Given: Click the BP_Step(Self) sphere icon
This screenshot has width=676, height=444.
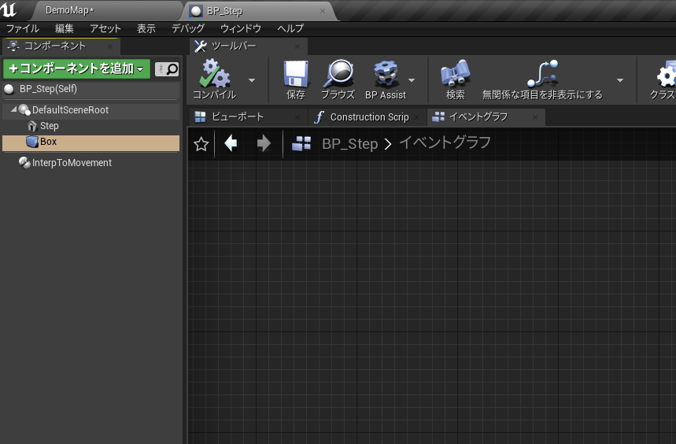Looking at the screenshot, I should 9,89.
